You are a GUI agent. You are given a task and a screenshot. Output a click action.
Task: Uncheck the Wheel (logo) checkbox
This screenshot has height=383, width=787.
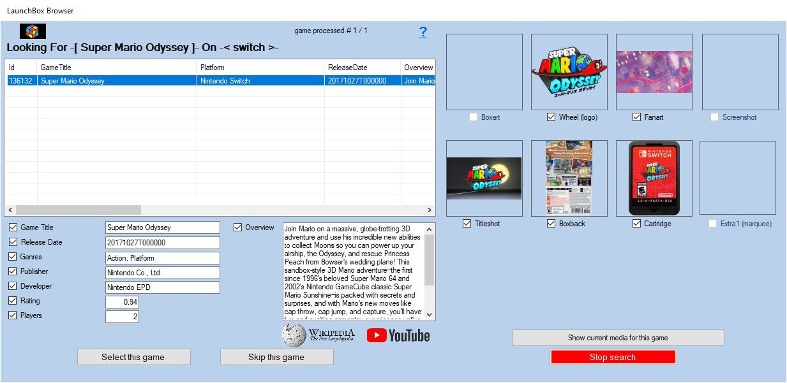pyautogui.click(x=551, y=117)
